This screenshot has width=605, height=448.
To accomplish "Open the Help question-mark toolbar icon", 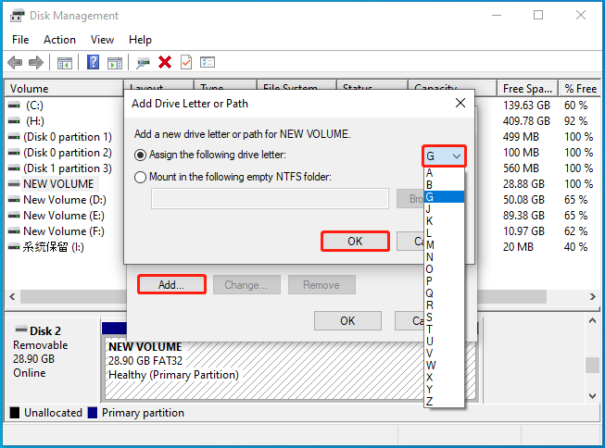I will coord(93,62).
